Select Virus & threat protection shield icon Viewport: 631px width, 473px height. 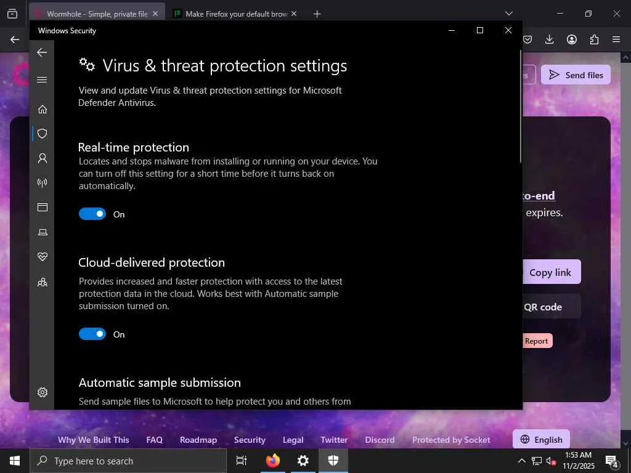[43, 134]
